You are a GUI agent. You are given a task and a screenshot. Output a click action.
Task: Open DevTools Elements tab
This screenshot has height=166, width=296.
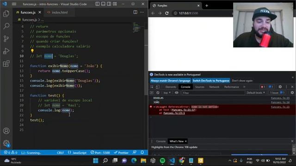coord(171,87)
